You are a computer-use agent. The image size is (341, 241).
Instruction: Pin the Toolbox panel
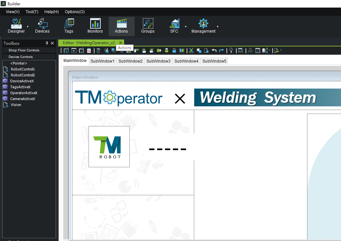(47, 43)
